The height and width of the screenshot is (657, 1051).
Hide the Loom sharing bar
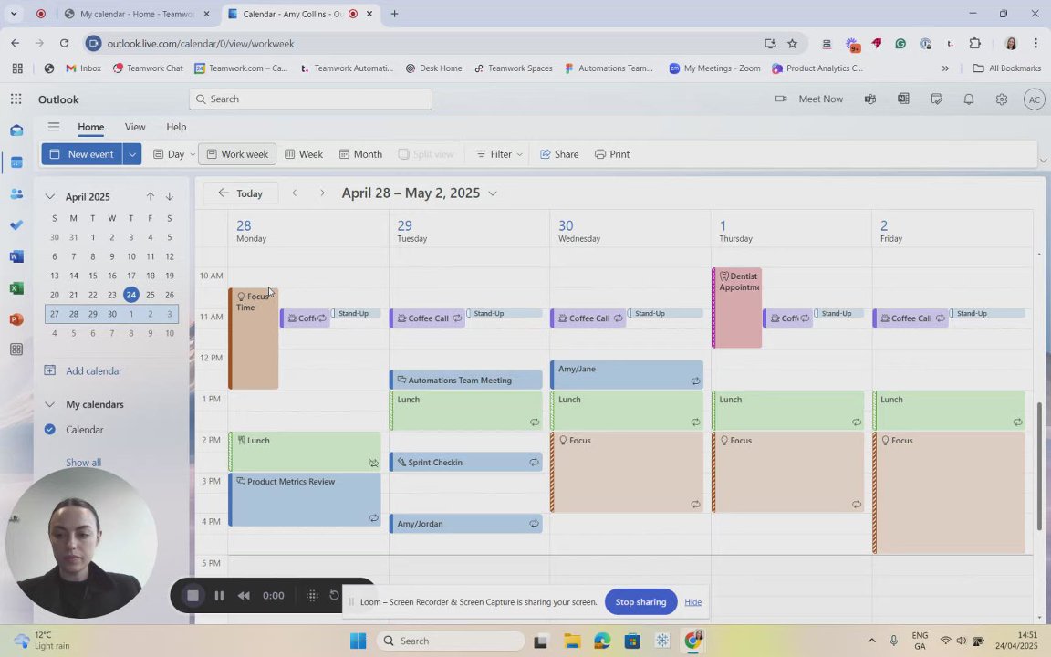[x=693, y=602]
